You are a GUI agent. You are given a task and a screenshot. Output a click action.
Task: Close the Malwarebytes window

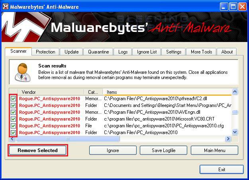pos(243,7)
